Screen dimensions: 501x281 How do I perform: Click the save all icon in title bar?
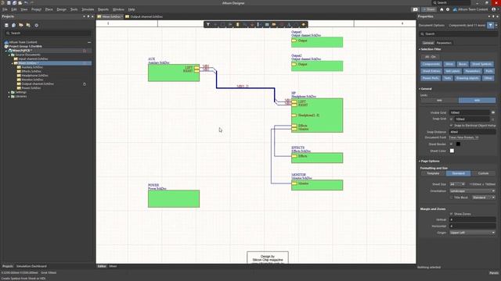point(14,3)
